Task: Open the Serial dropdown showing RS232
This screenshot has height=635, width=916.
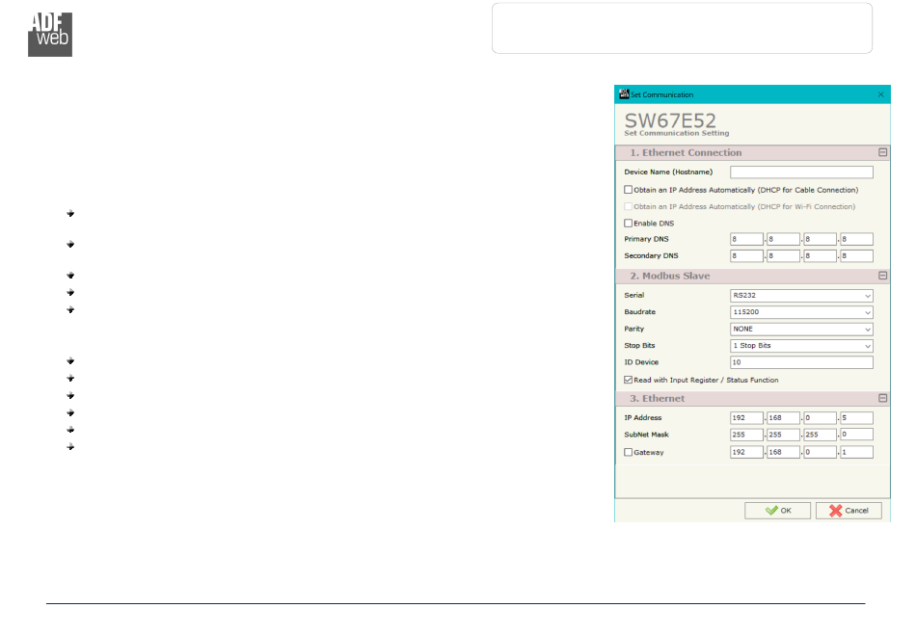Action: 801,296
